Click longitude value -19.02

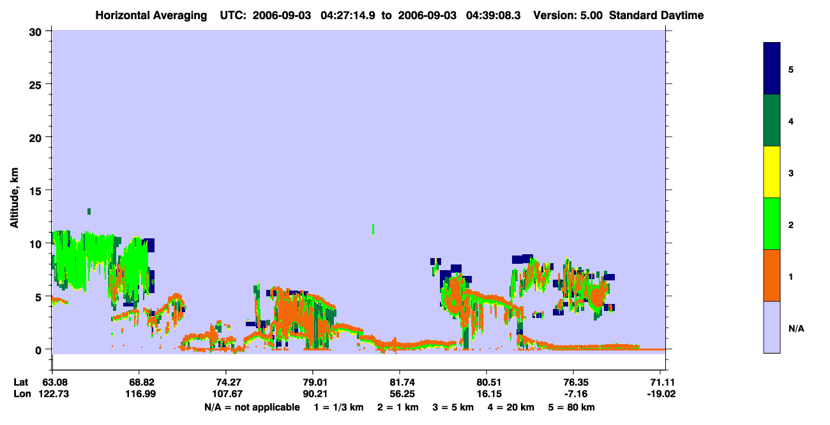[661, 394]
